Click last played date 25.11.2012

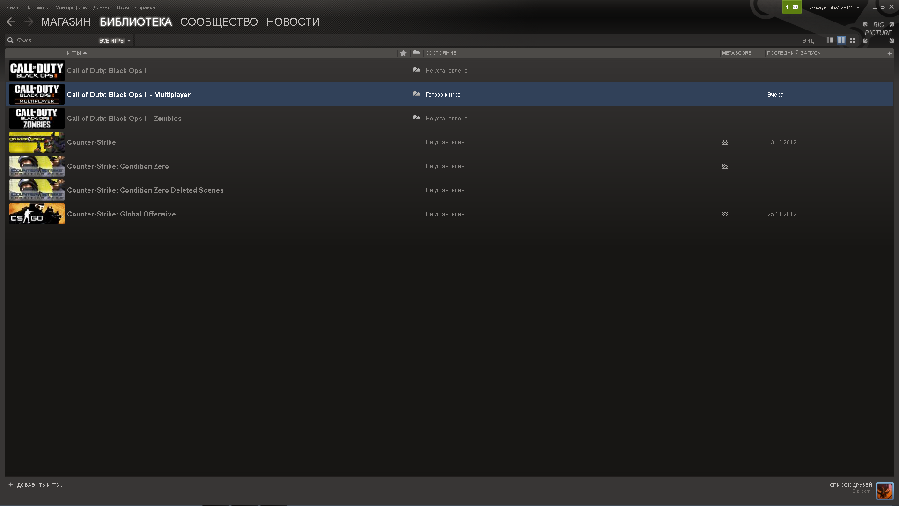tap(781, 214)
